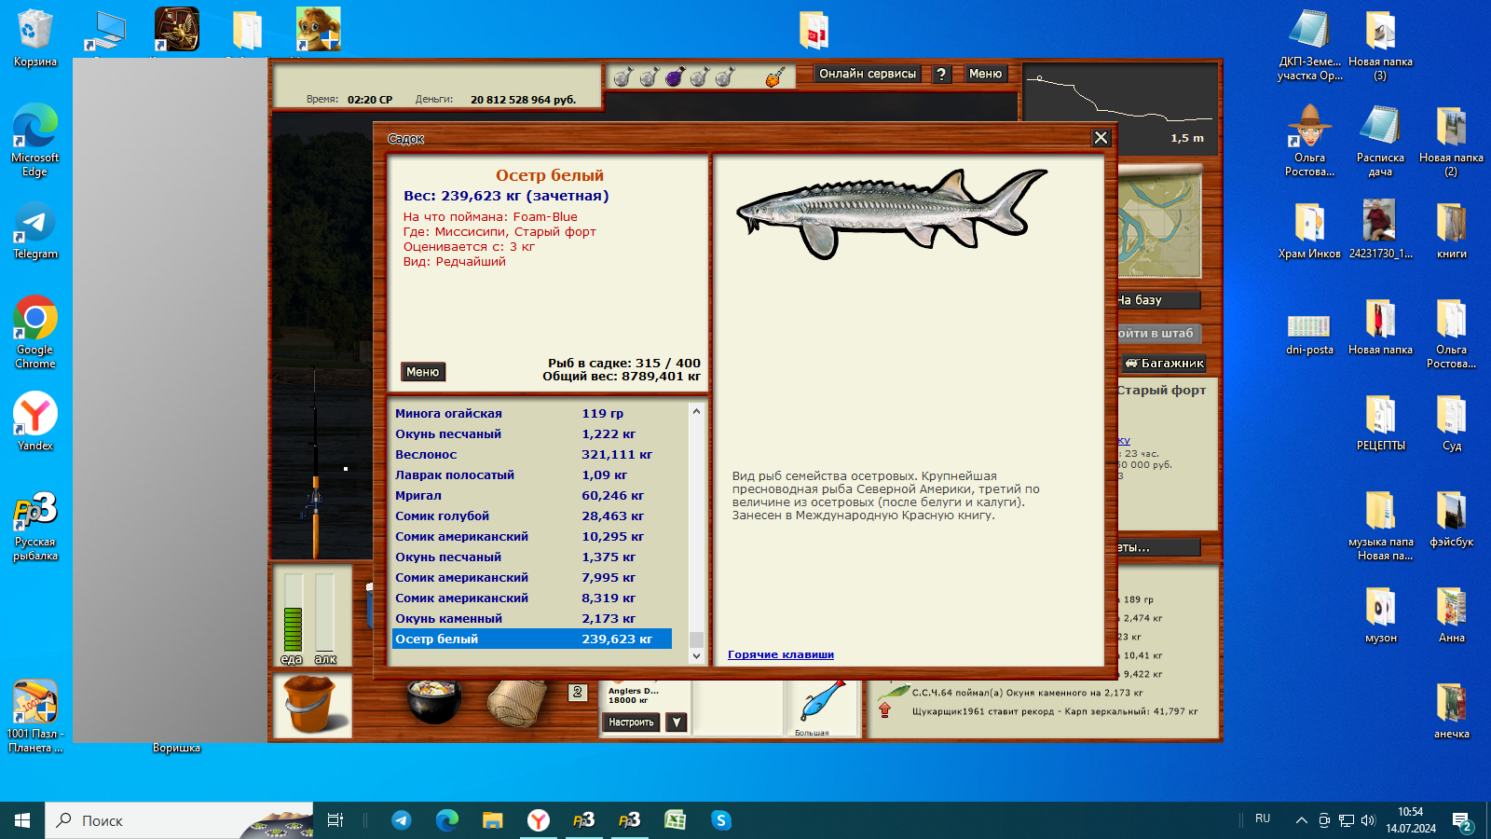The height and width of the screenshot is (839, 1491).
Task: Open Google Chrome desktop shortcut
Action: click(x=35, y=332)
